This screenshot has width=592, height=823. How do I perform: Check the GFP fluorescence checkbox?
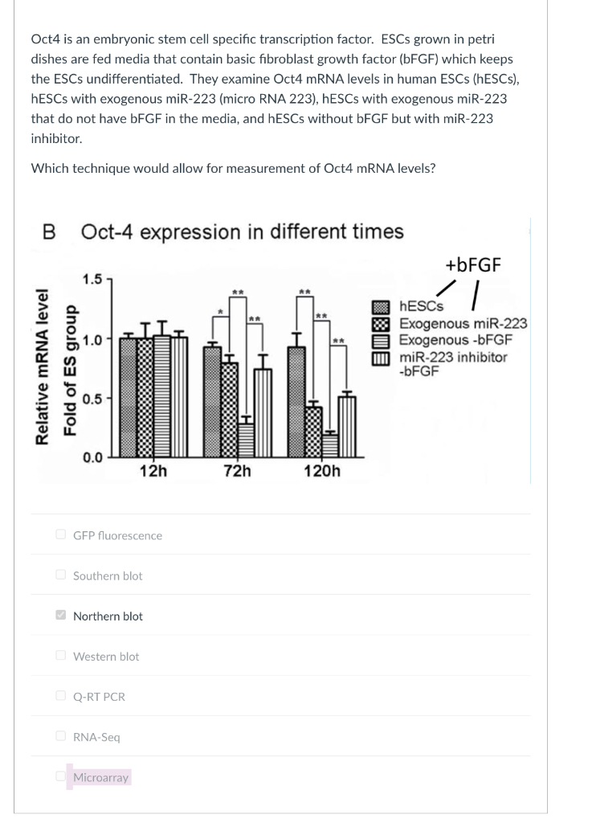click(61, 534)
